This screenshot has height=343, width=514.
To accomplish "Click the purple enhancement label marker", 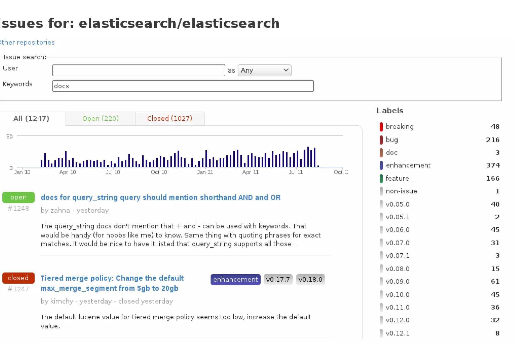I will (381, 165).
